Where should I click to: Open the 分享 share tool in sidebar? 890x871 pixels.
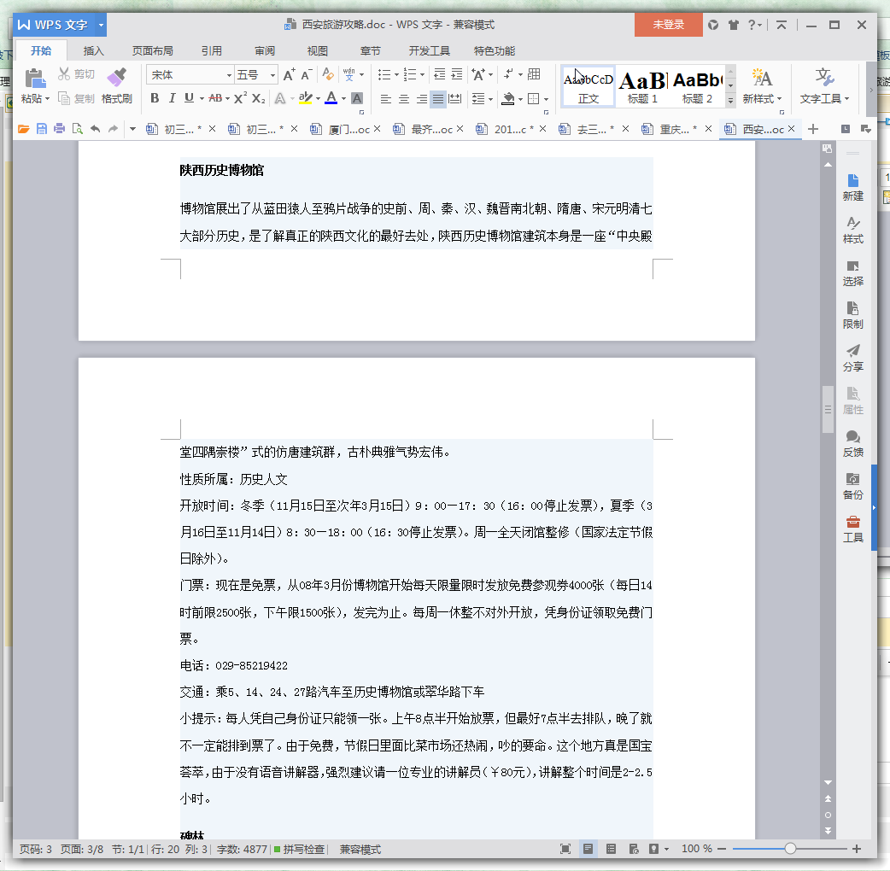click(852, 358)
